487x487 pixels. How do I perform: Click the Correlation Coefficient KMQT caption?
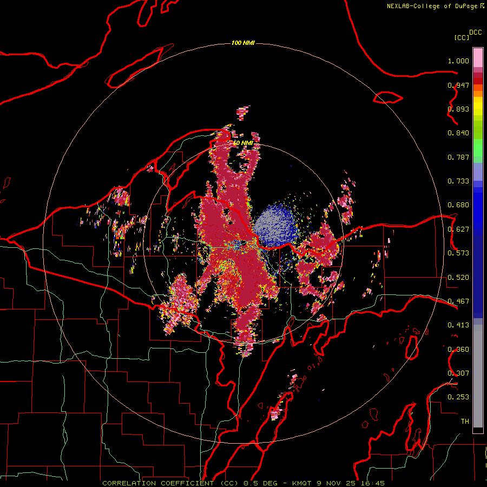(243, 483)
